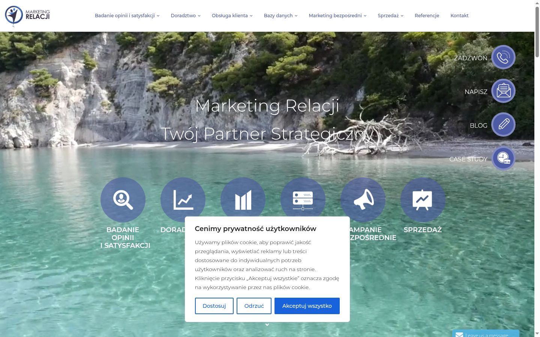The width and height of the screenshot is (540, 337).
Task: Click the BLOG text label
Action: [478, 125]
